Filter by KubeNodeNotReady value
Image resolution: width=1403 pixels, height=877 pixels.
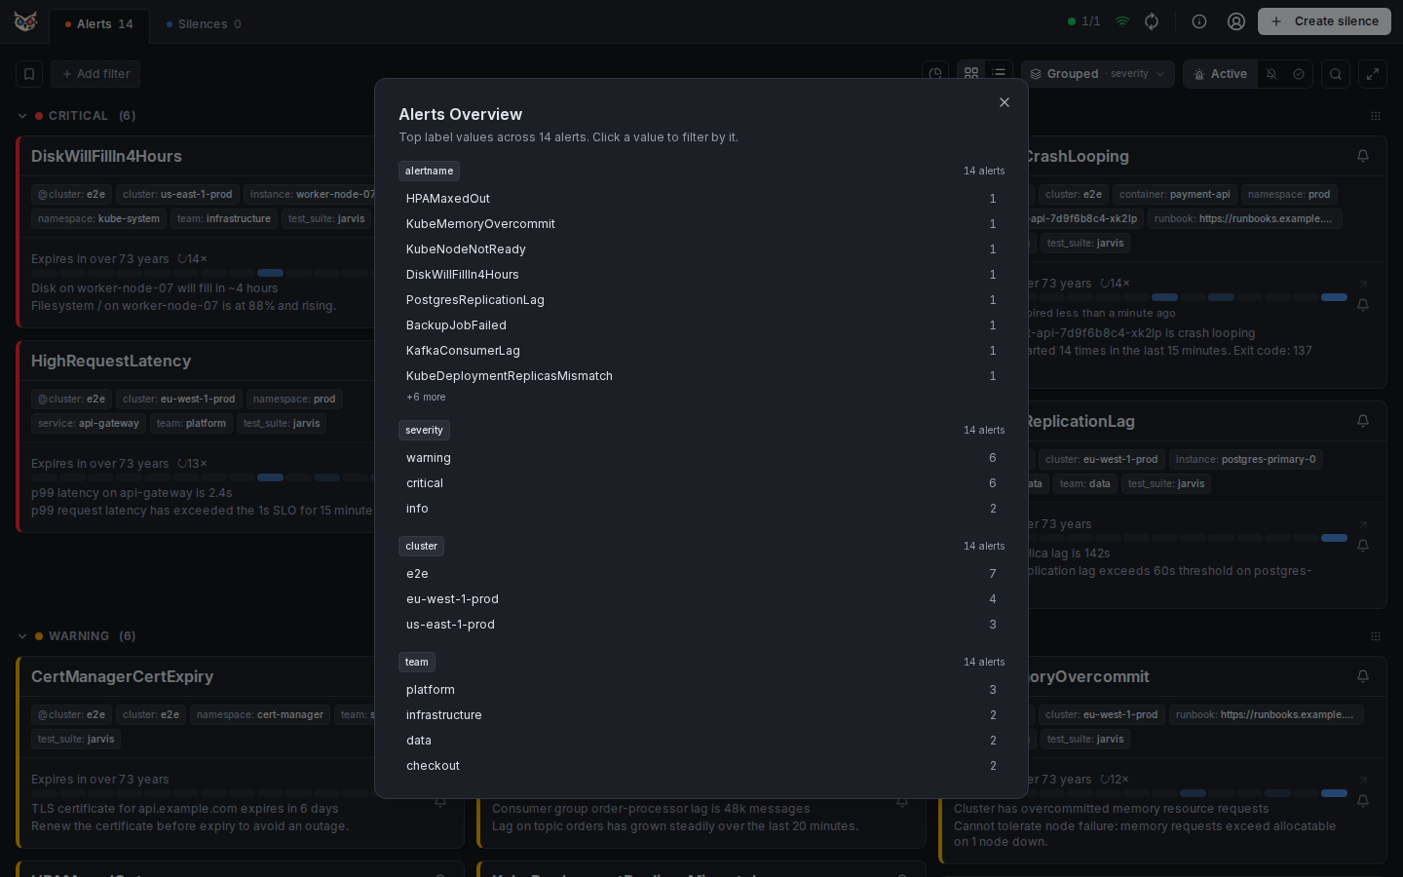[701, 249]
